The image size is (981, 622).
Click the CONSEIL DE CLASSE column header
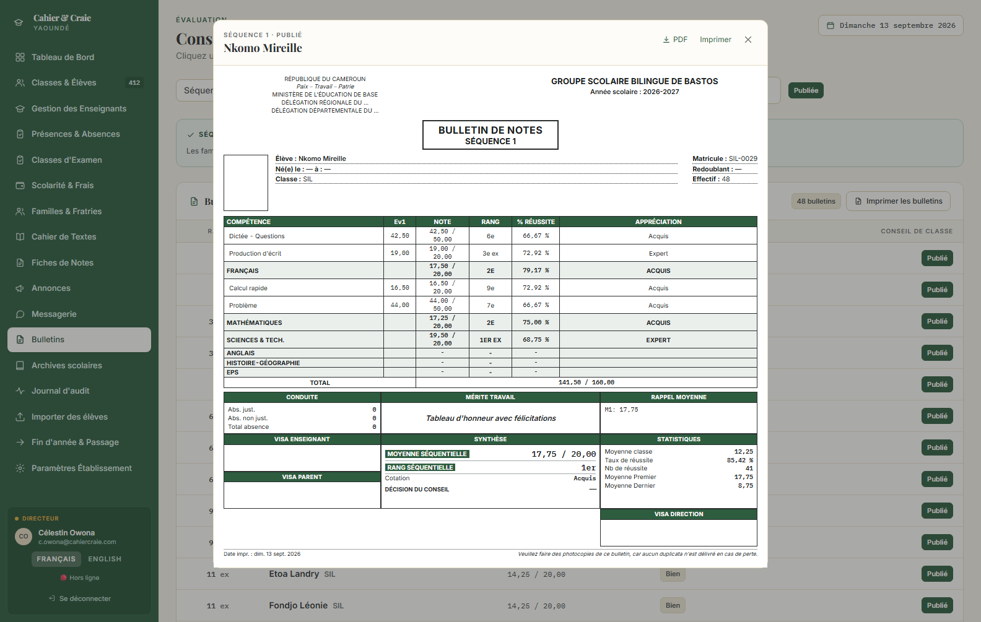tap(917, 231)
